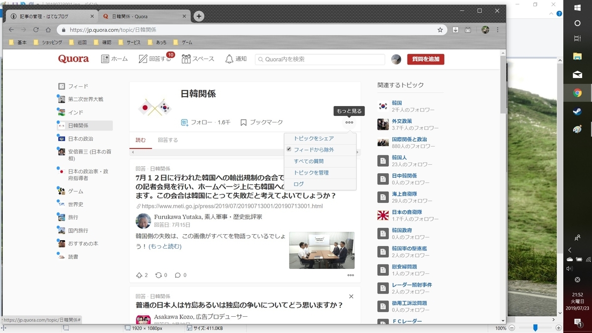Screen dimensions: 592x333
Task: Open related topic 外交政策
Action: pyautogui.click(x=402, y=121)
